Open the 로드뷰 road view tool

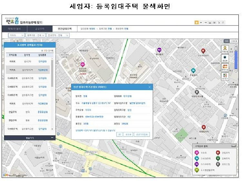click(x=225, y=58)
